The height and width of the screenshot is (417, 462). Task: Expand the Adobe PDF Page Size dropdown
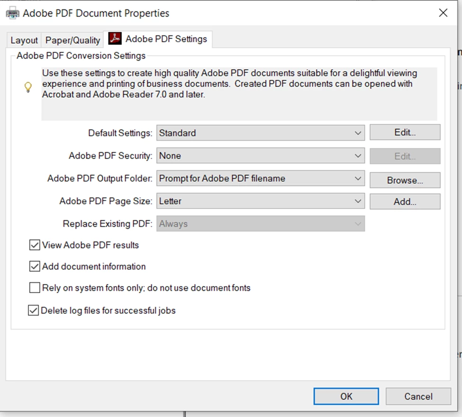(261, 201)
